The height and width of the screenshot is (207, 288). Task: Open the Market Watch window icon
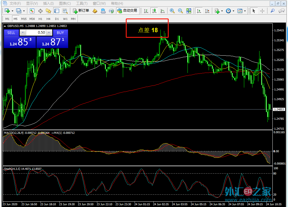pyautogui.click(x=32, y=11)
